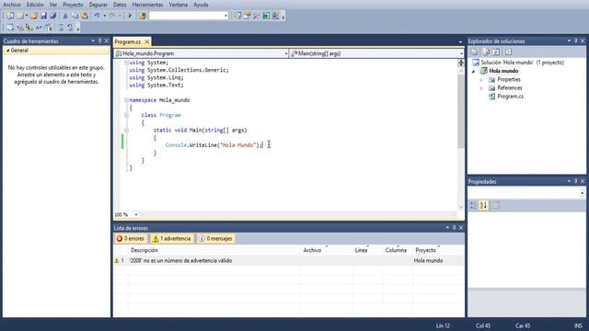Select the '2008' invalid warning number row
This screenshot has width=589, height=331.
point(288,260)
